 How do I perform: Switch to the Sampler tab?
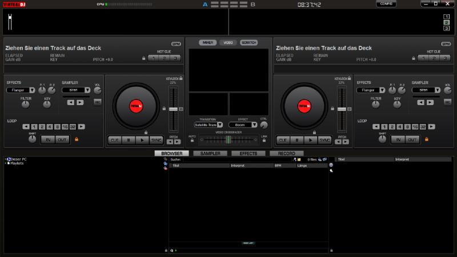tap(210, 153)
